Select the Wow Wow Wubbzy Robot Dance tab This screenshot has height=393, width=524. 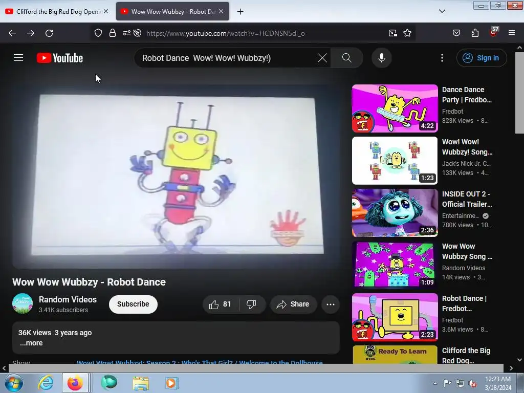point(173,11)
